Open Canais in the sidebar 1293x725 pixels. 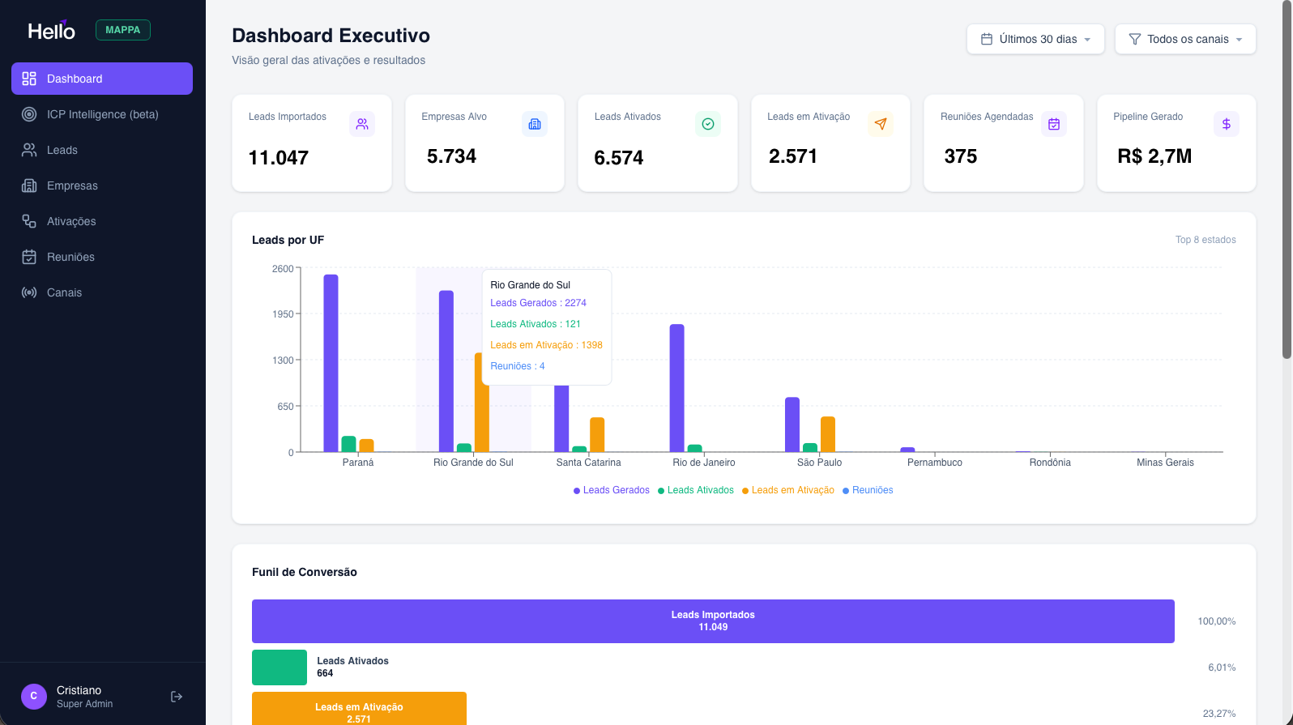click(x=102, y=292)
